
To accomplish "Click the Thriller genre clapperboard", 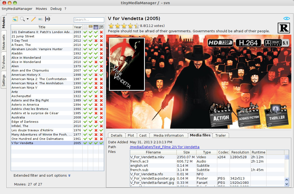I will tap(277, 115).
